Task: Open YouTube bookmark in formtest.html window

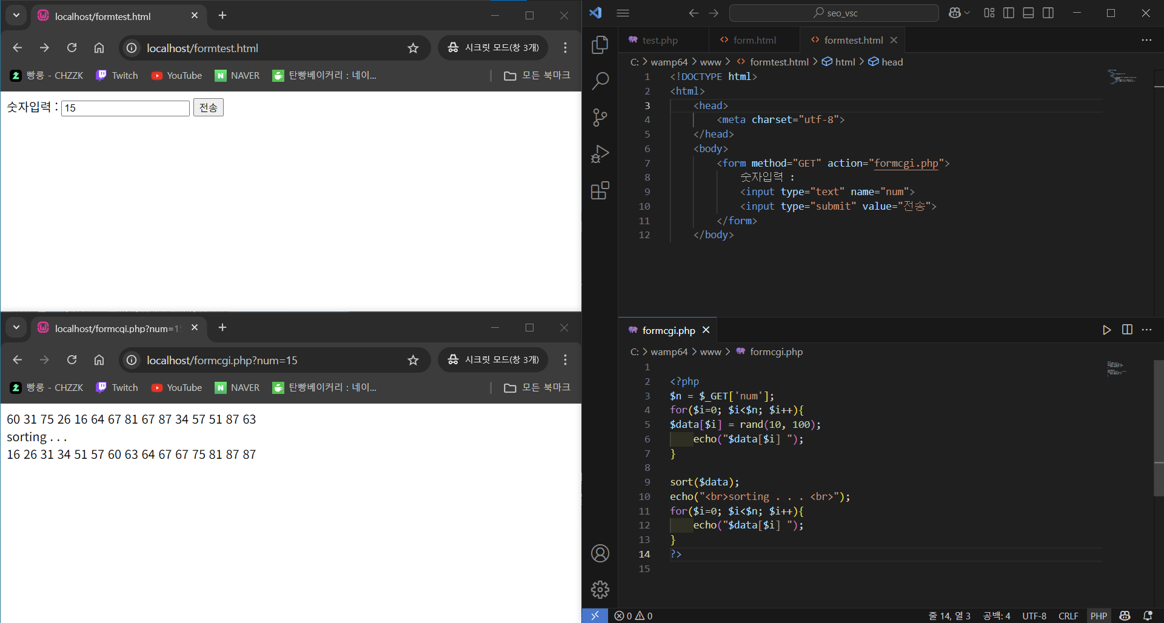Action: pos(176,75)
